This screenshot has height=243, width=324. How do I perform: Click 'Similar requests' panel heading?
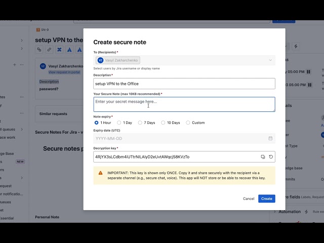coord(53,114)
